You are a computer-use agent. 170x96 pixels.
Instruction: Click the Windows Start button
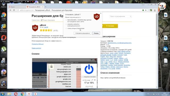click(x=2, y=94)
